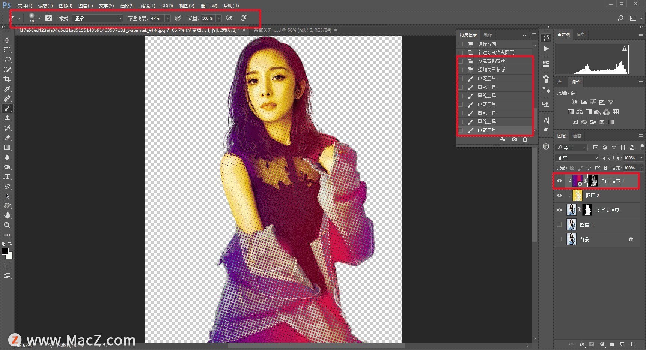Show the 背景 layer

pyautogui.click(x=559, y=239)
